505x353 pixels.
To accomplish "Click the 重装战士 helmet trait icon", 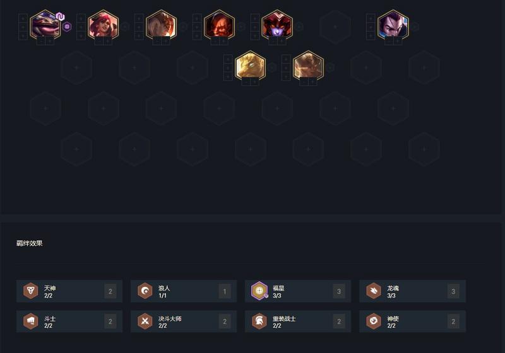I will coord(259,321).
